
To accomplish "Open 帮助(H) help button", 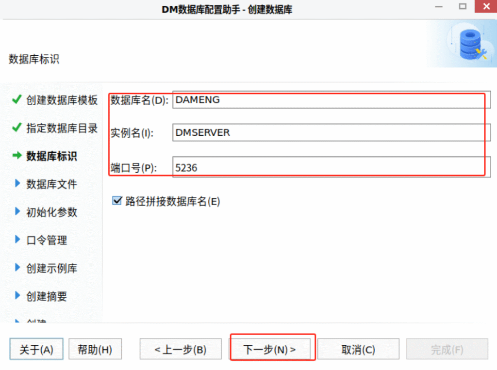I will (95, 350).
